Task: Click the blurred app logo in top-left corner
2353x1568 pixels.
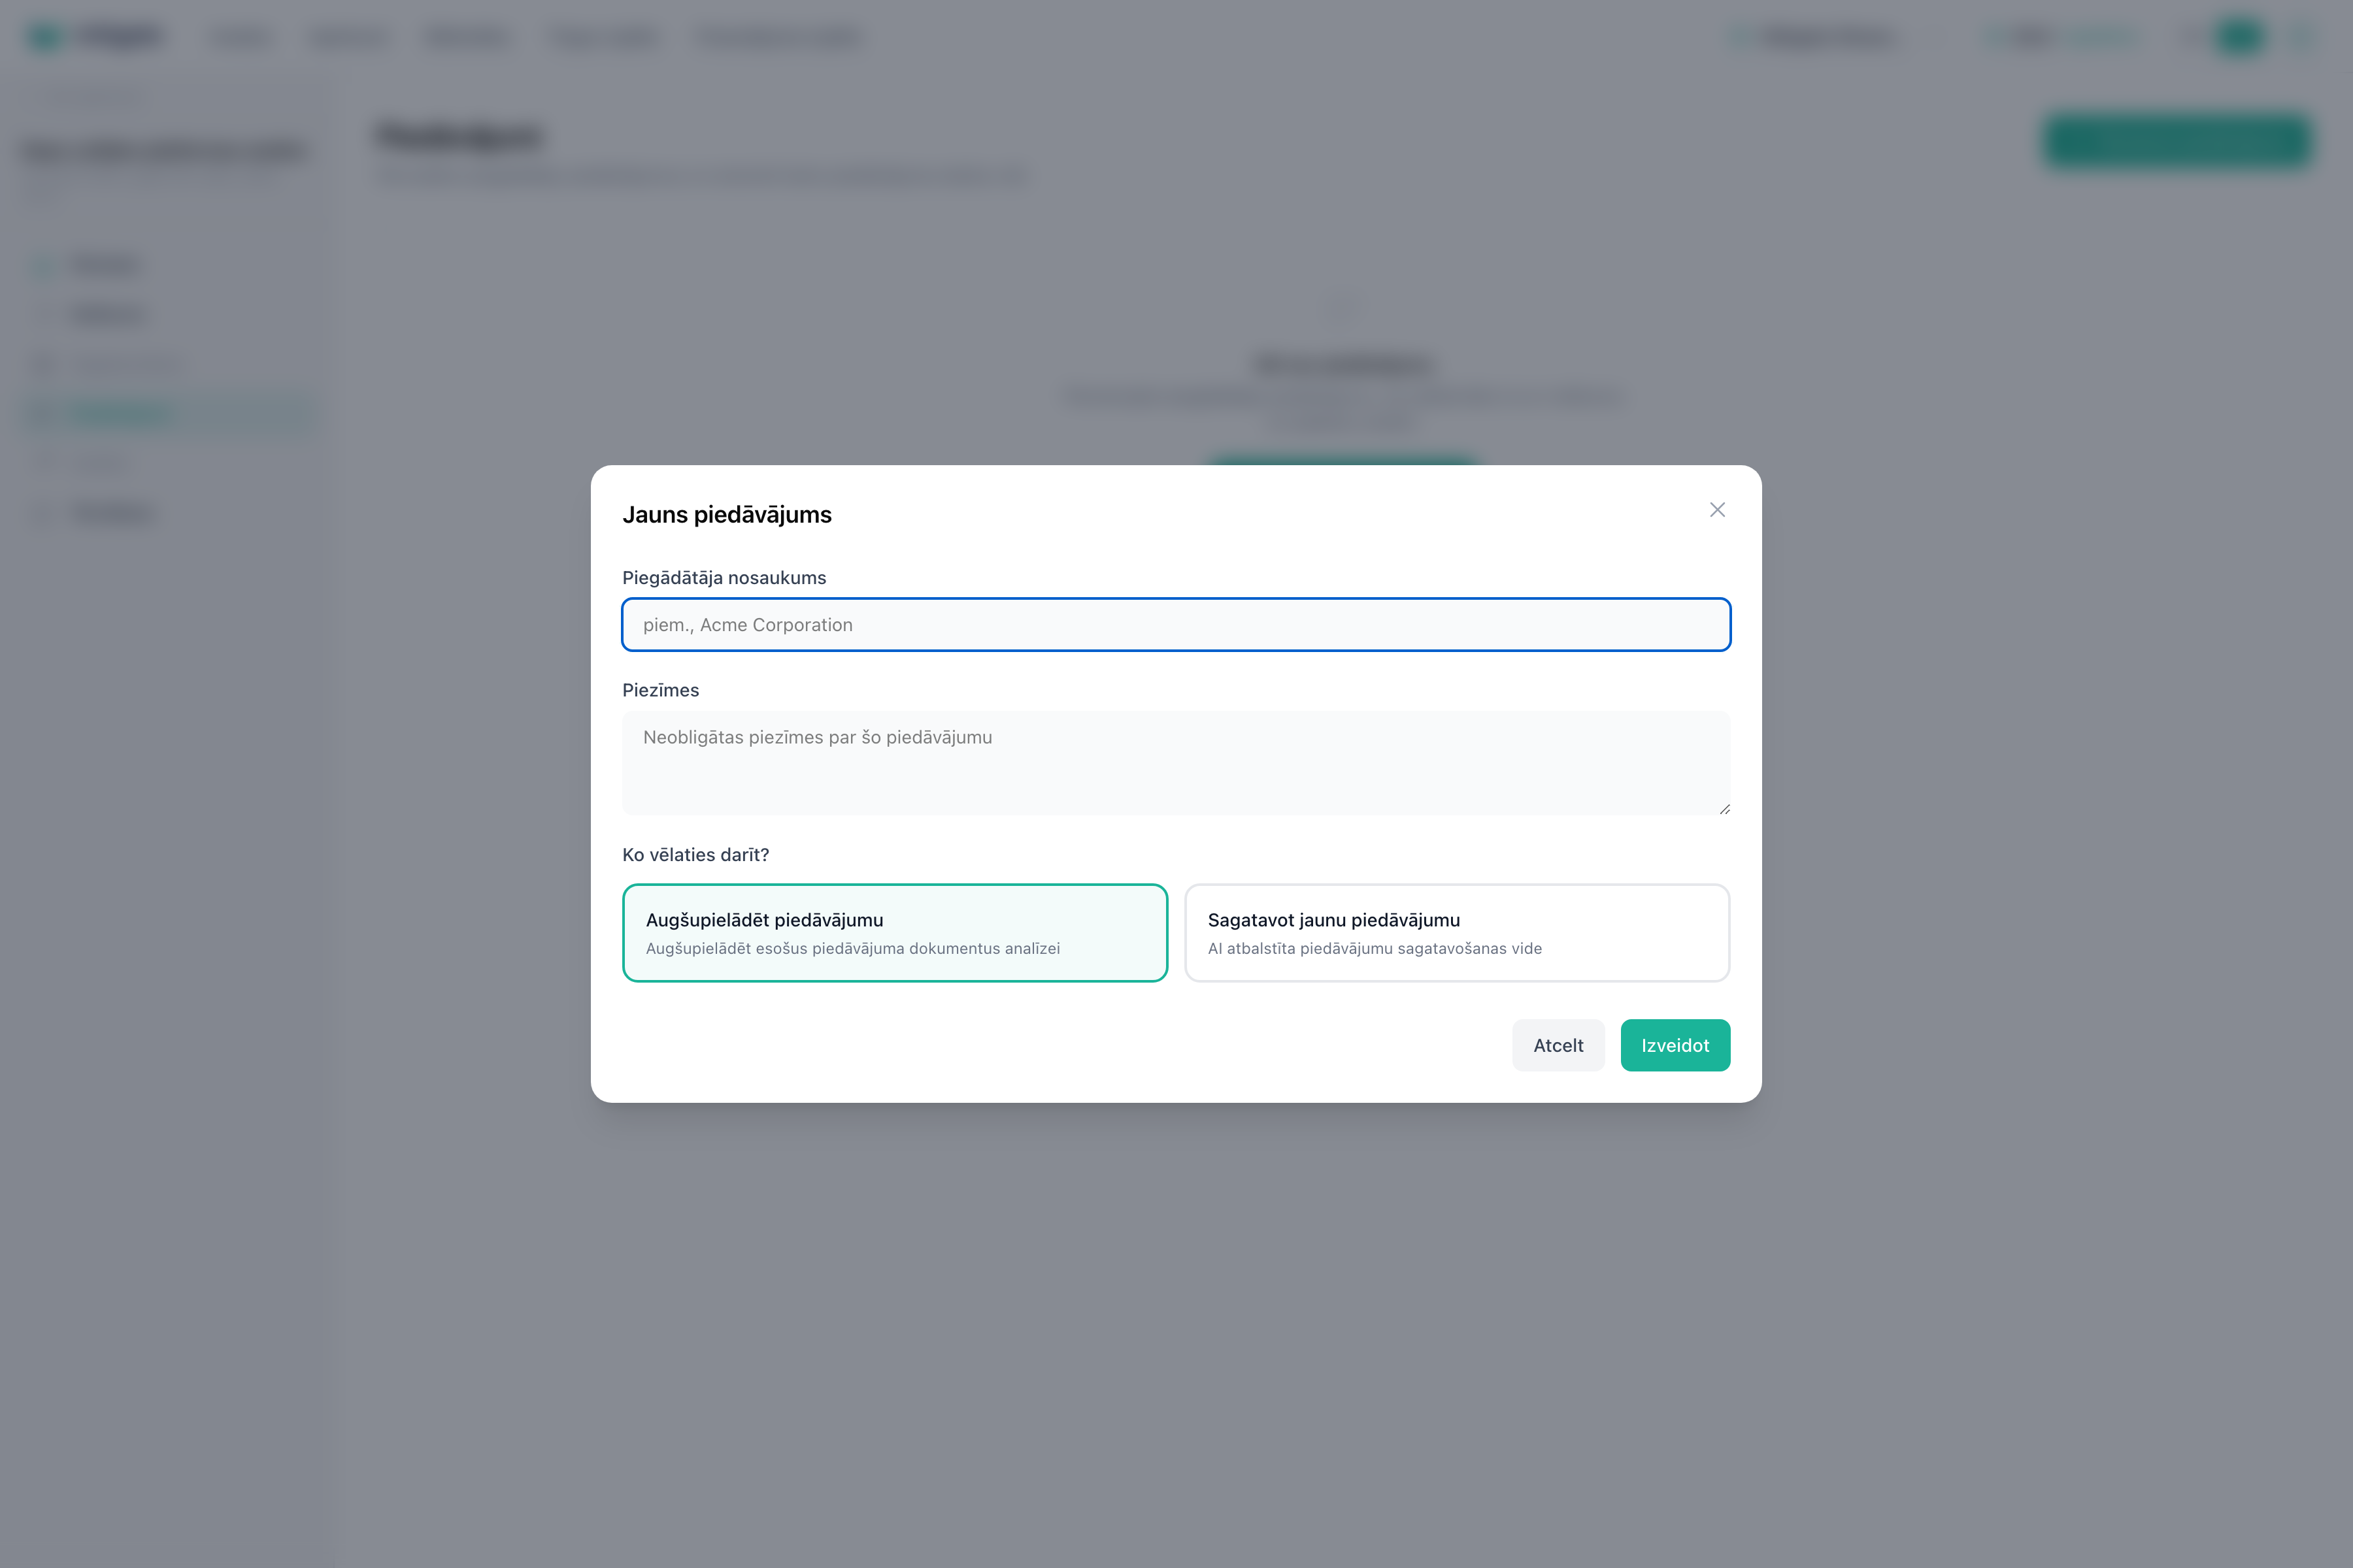Action: click(x=96, y=37)
